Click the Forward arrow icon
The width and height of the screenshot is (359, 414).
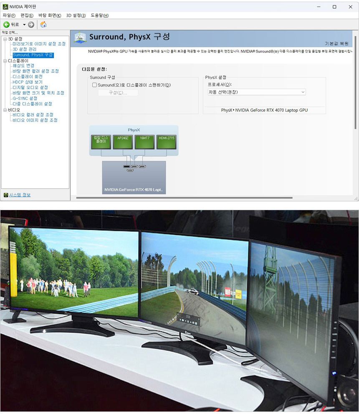(31, 25)
